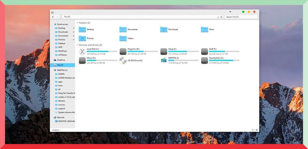Click "66.5 GB free of 137 GB" text
The width and height of the screenshot is (308, 149).
point(218,54)
